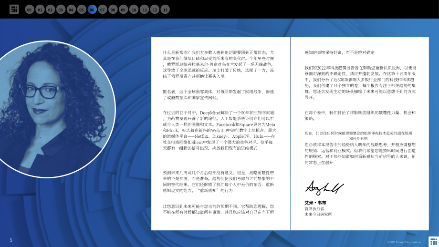Click the page number 5

pos(11,240)
